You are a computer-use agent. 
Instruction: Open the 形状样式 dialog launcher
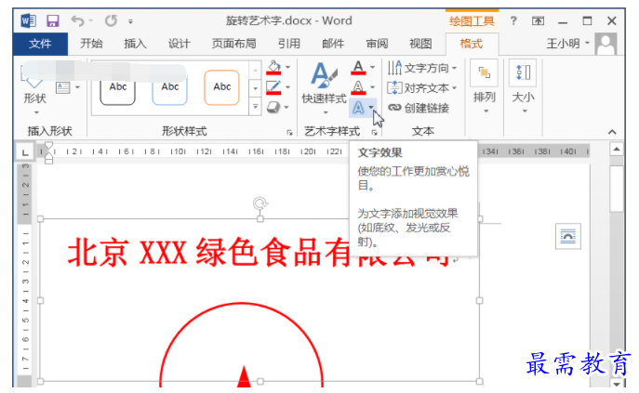pyautogui.click(x=290, y=132)
